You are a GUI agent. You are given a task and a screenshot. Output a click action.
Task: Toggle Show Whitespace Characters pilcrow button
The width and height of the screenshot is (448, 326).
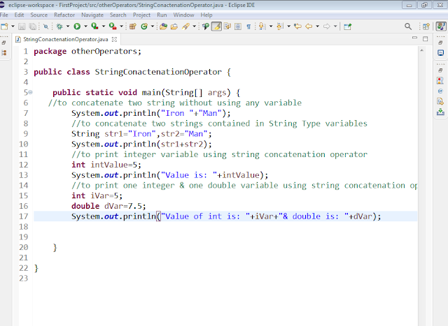(248, 27)
